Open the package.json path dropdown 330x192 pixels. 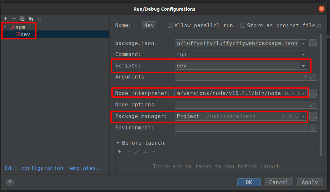pyautogui.click(x=304, y=43)
